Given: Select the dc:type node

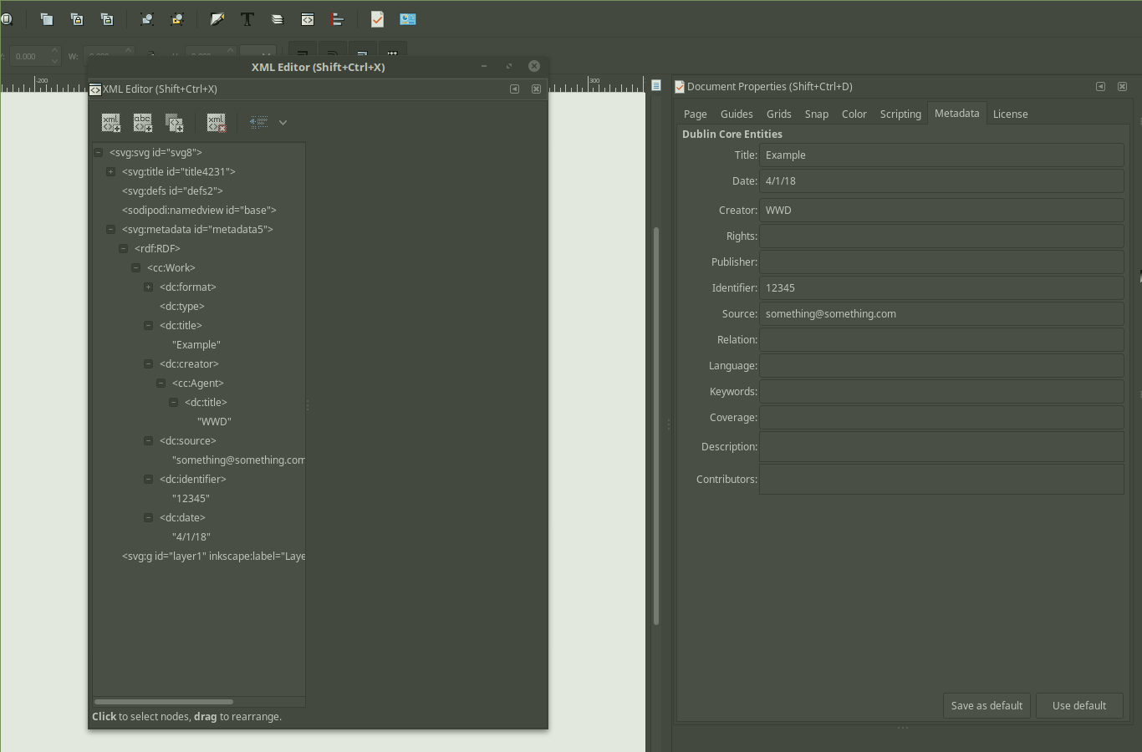Looking at the screenshot, I should coord(182,306).
